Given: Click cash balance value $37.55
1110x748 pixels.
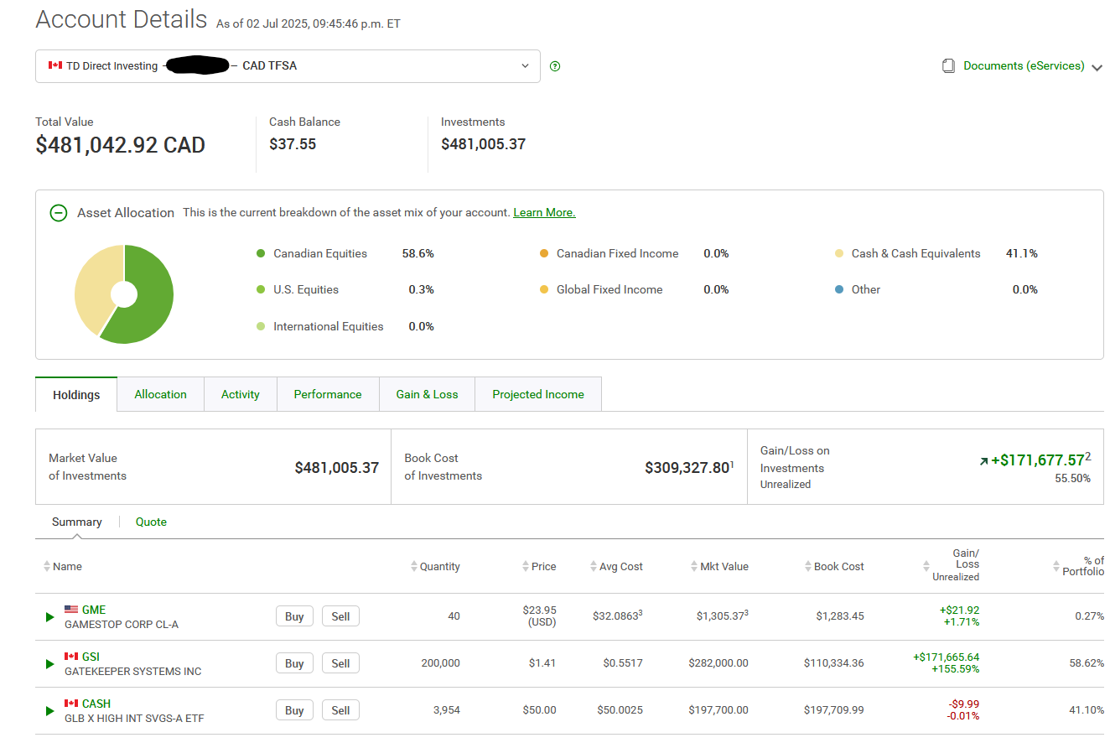Looking at the screenshot, I should [293, 144].
